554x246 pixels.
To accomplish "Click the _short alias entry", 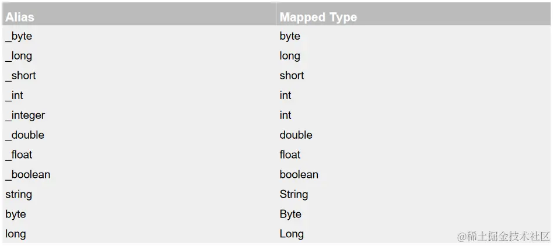I will 21,76.
